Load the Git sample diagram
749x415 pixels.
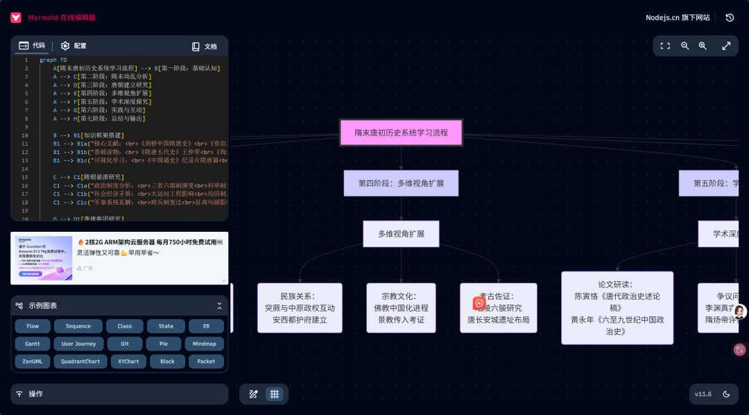tap(125, 344)
